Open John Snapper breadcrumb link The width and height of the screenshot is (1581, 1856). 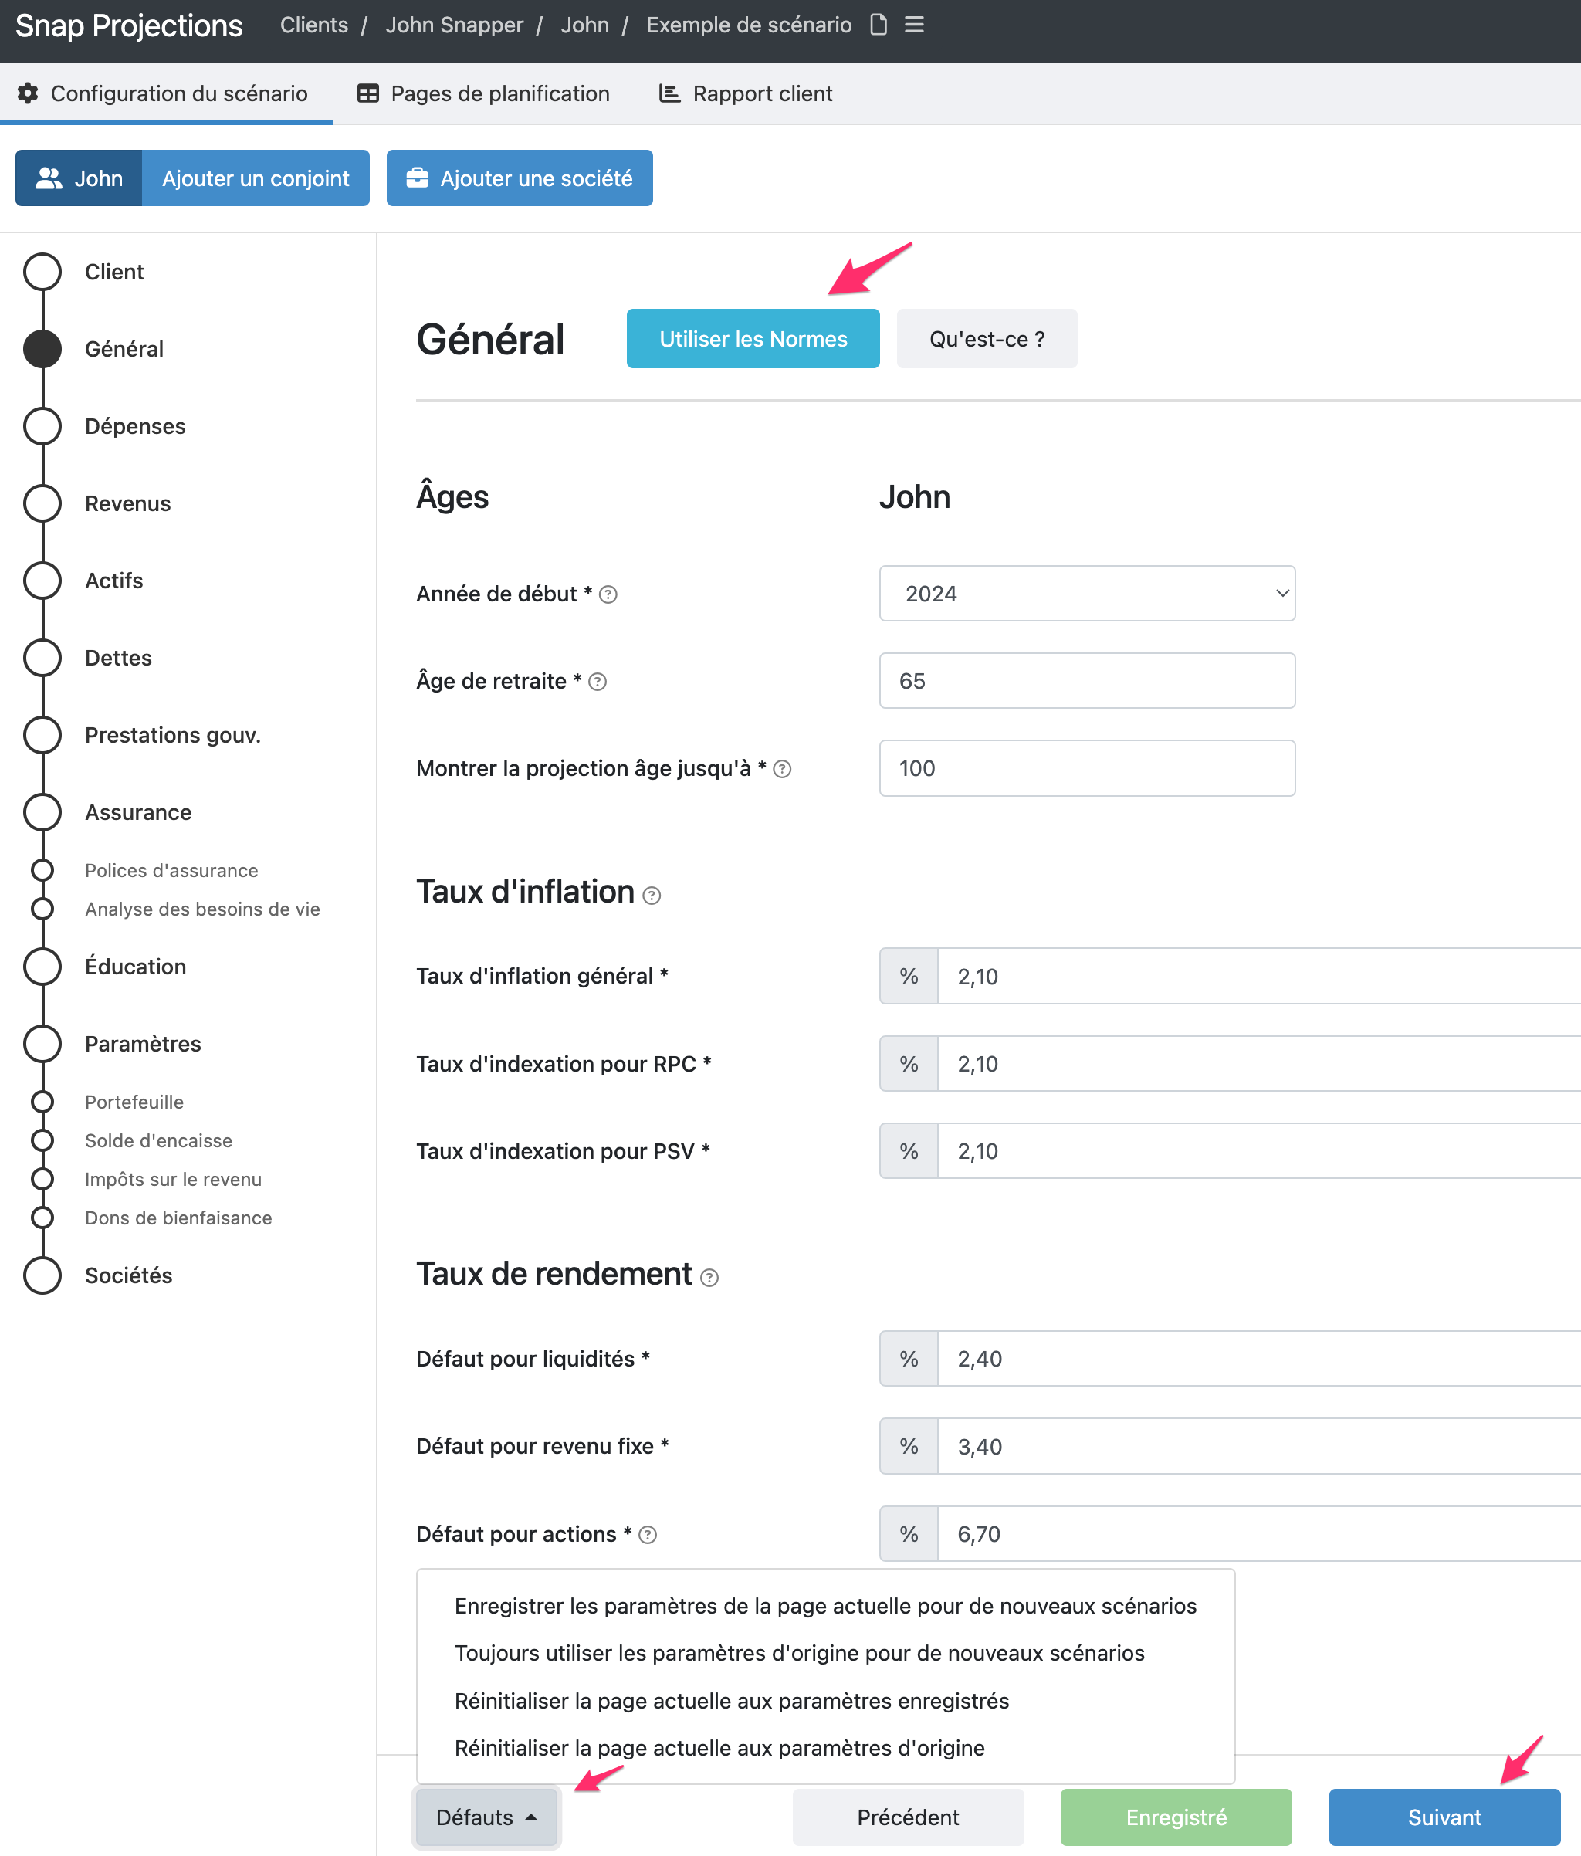pos(454,25)
